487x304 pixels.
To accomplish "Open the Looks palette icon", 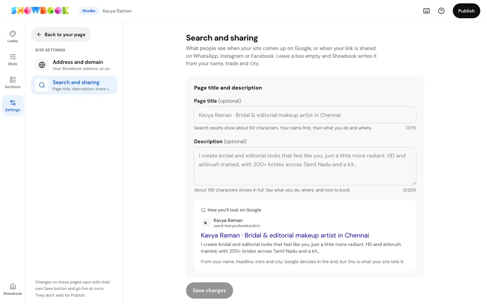I will [x=13, y=36].
